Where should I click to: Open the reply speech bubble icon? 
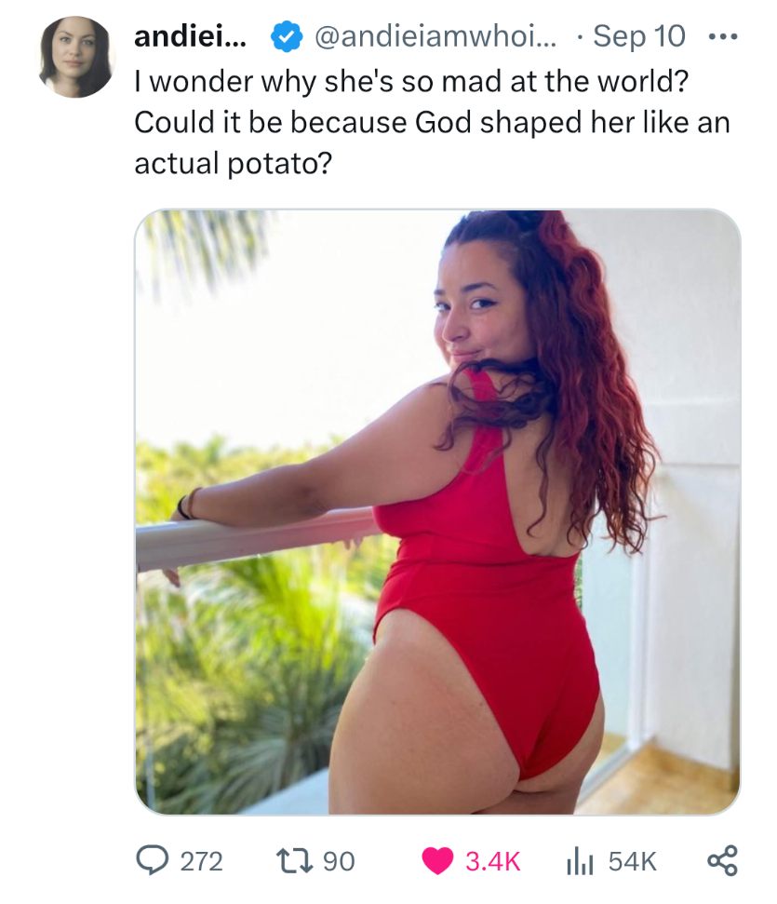click(x=153, y=861)
